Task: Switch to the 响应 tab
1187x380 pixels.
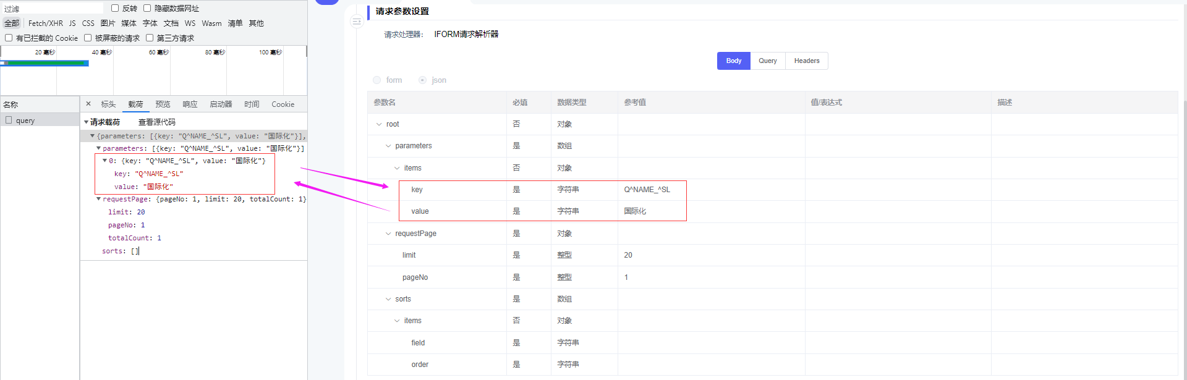Action: pos(190,104)
